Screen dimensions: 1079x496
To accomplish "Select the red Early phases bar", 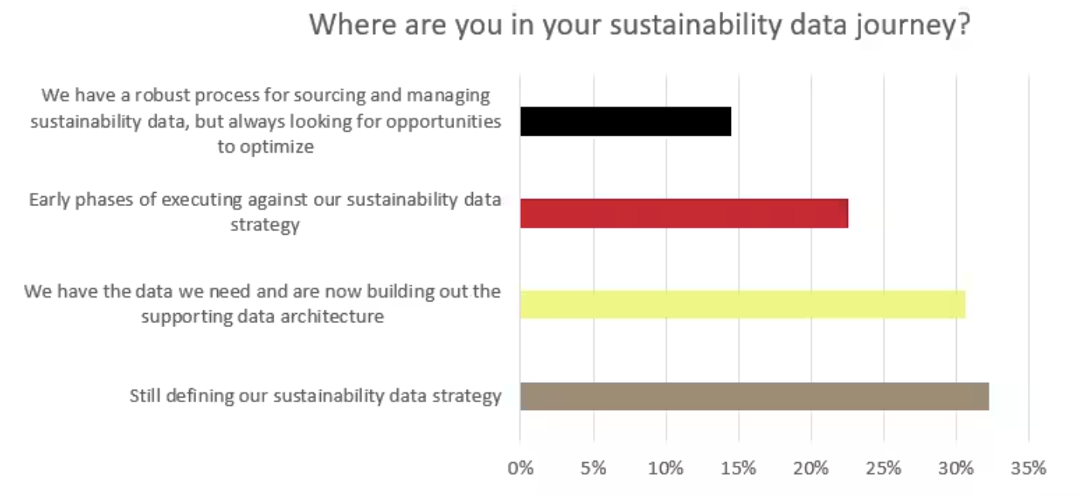I will [684, 213].
